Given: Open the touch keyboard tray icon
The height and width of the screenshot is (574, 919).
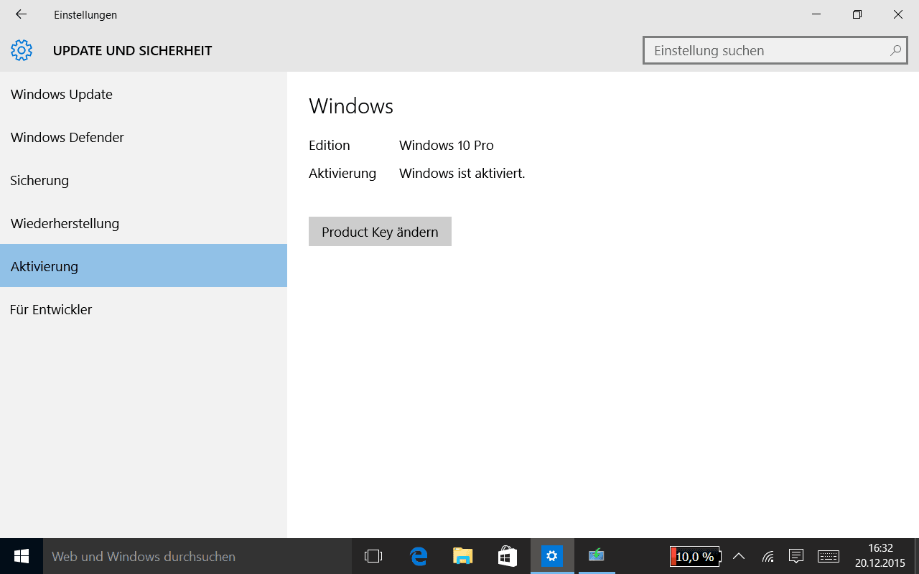Looking at the screenshot, I should coord(829,556).
